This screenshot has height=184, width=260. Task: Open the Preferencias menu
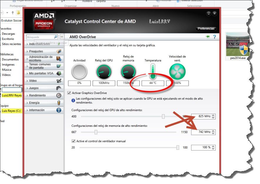point(206,29)
